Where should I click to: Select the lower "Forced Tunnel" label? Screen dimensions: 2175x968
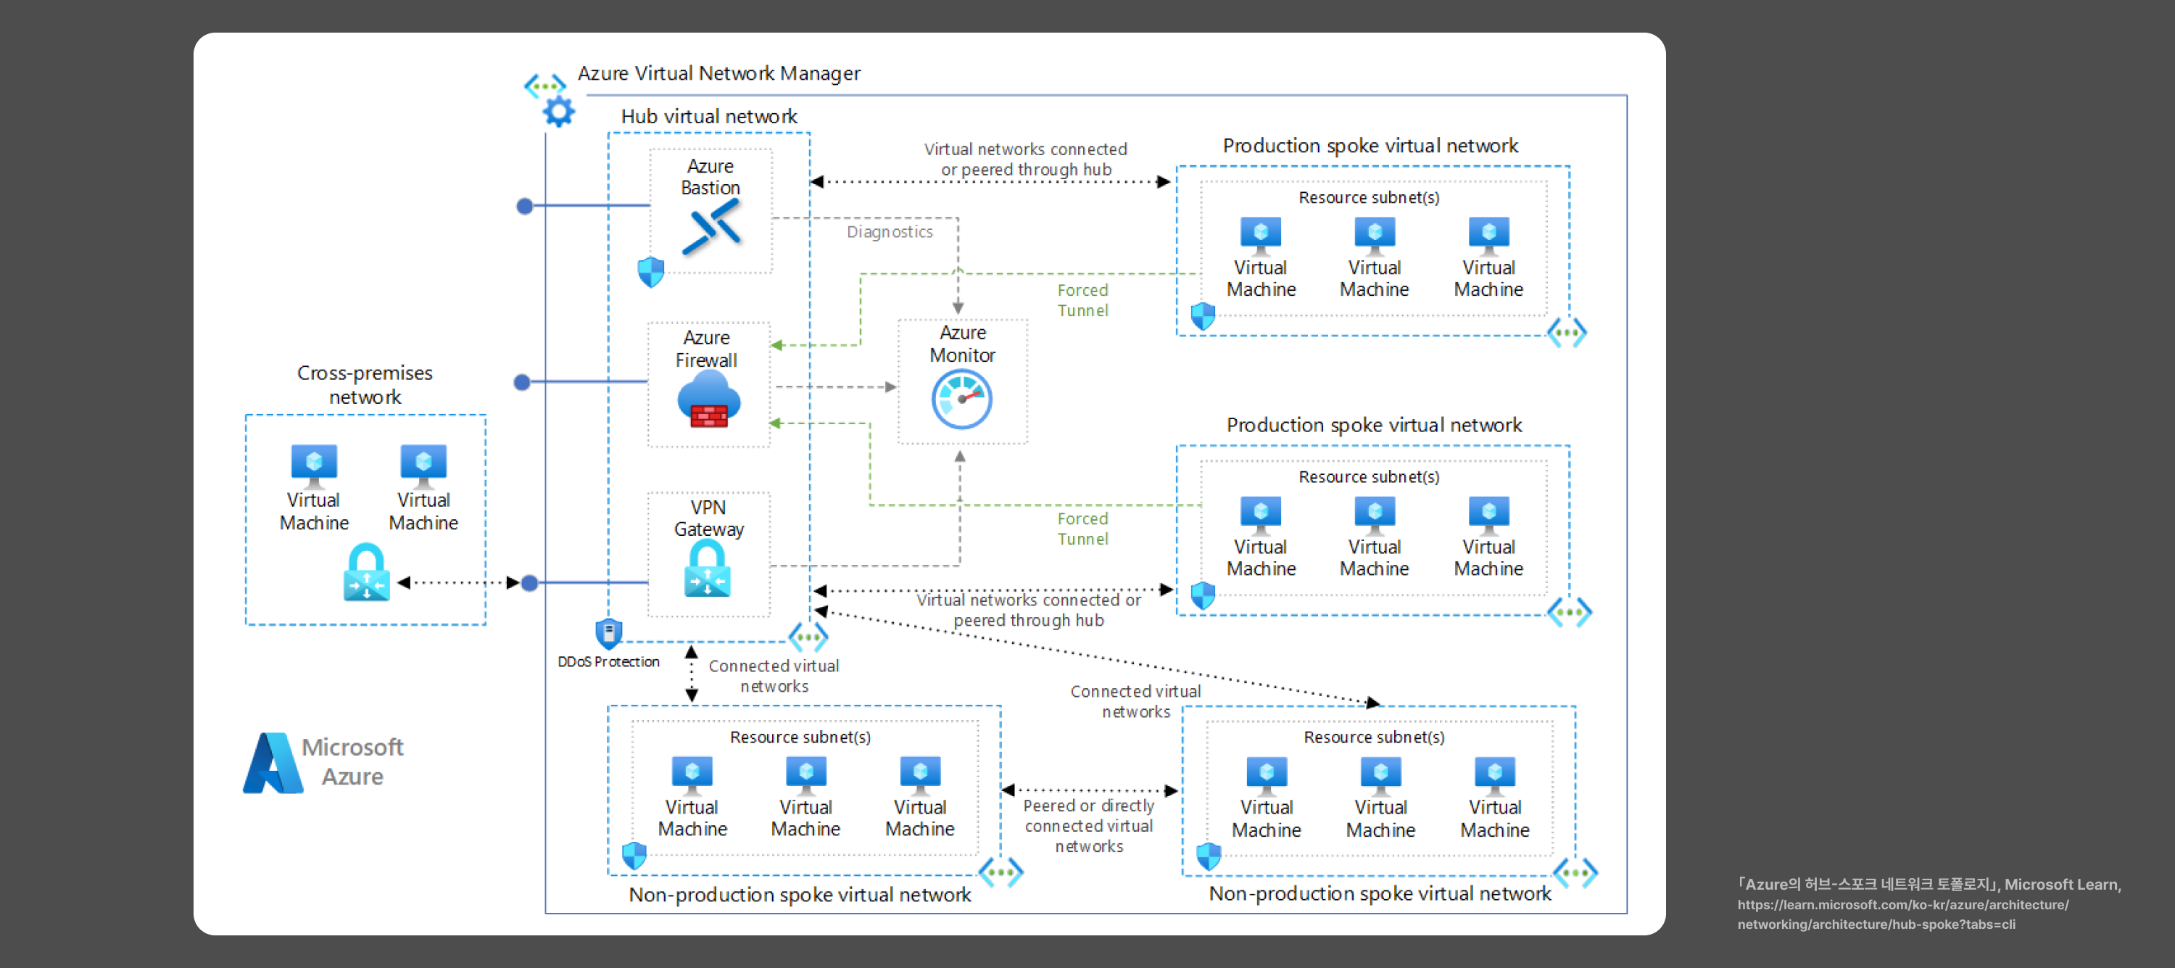(1083, 529)
